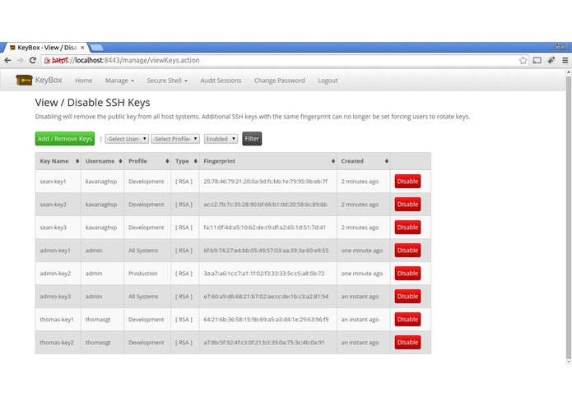The height and width of the screenshot is (406, 572).
Task: Disable the sean-key2 key
Action: click(407, 205)
